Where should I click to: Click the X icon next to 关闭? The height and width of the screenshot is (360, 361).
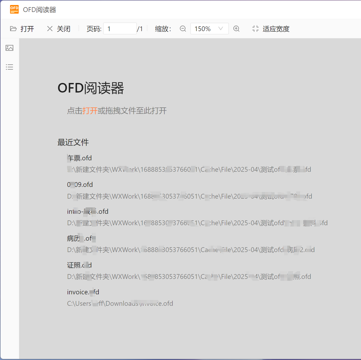pos(49,28)
